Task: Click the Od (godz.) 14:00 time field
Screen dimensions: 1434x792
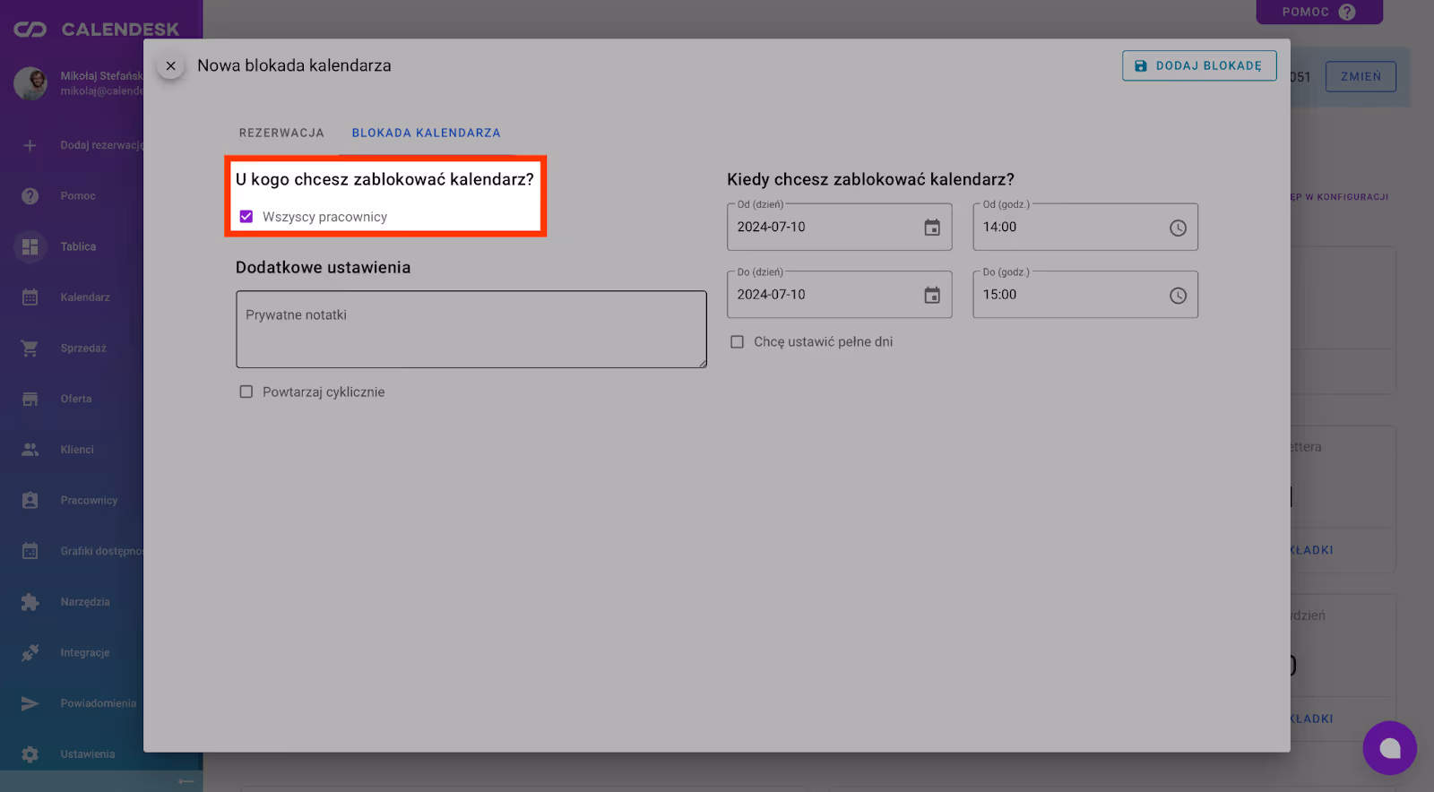Action: click(1067, 228)
